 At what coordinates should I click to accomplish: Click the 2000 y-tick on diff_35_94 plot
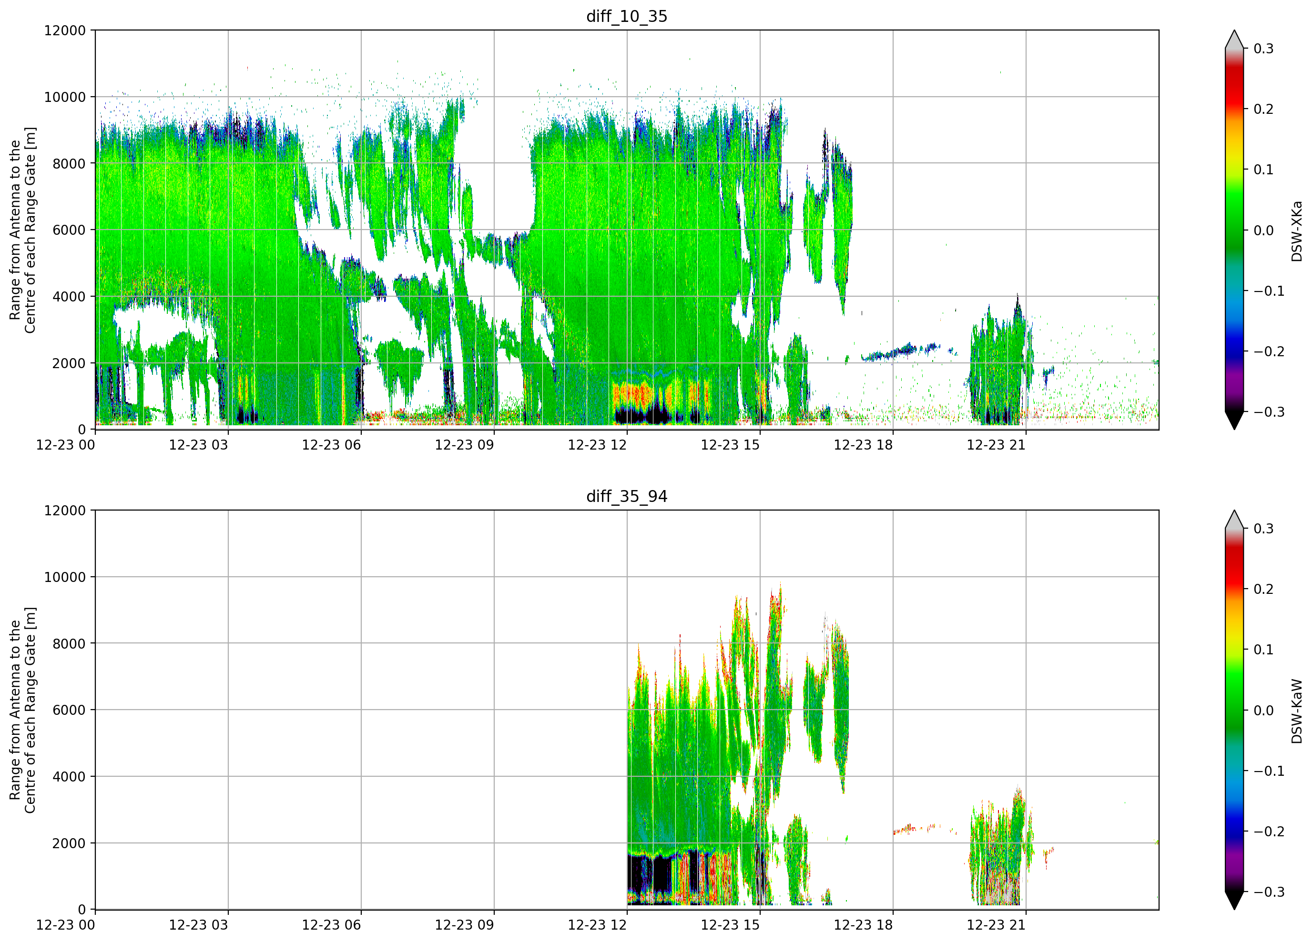point(69,843)
